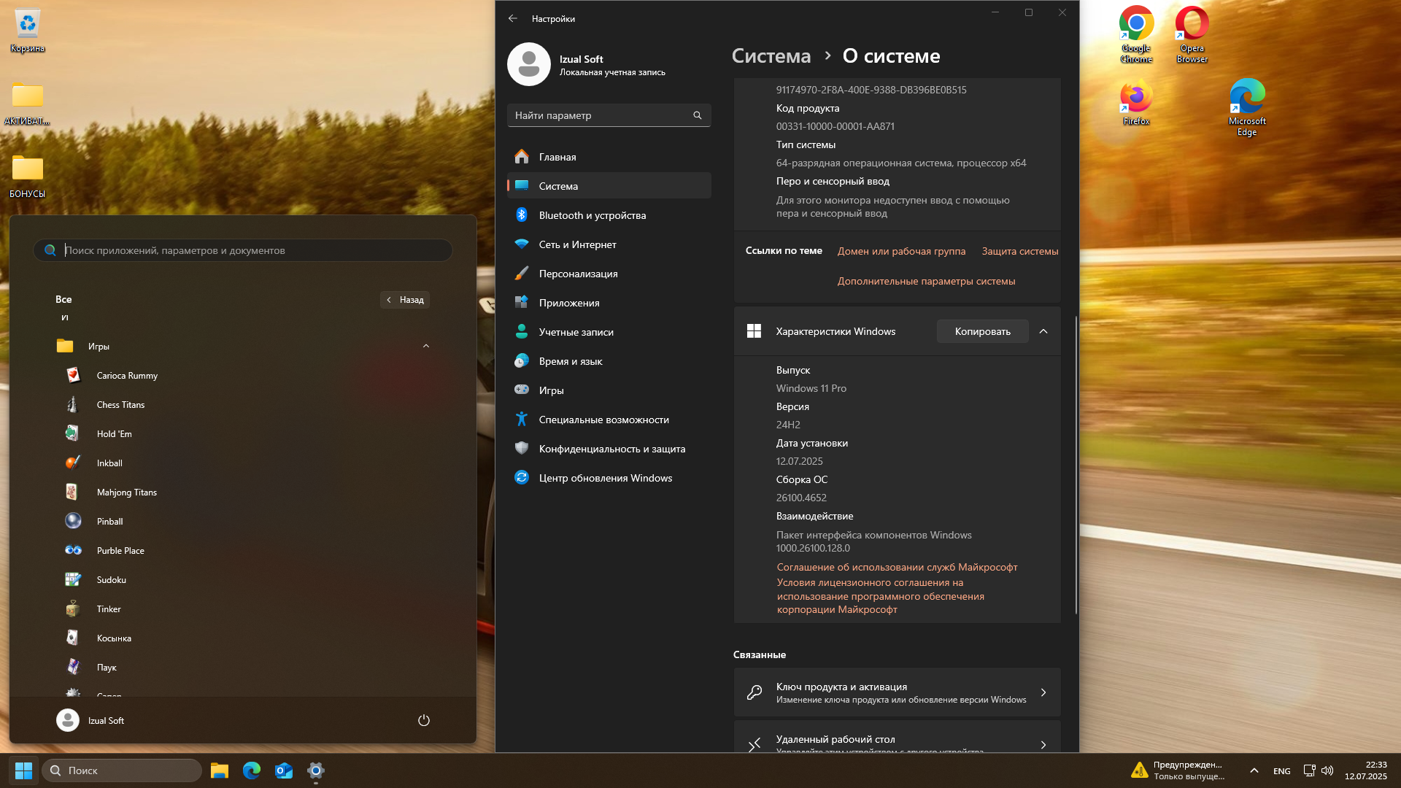Open Защита системы link
This screenshot has width=1401, height=788.
pos(1019,251)
